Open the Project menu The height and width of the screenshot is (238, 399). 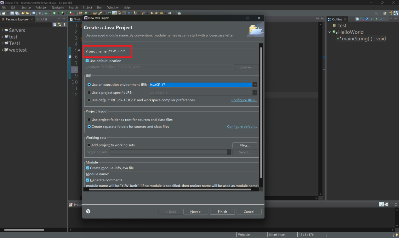tap(88, 8)
